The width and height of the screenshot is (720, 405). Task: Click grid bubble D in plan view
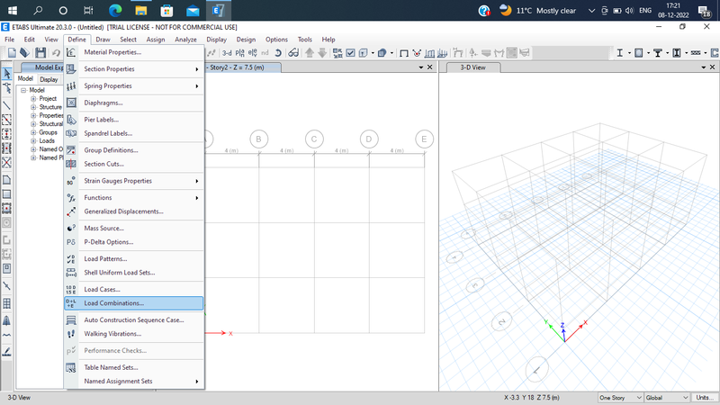coord(369,139)
